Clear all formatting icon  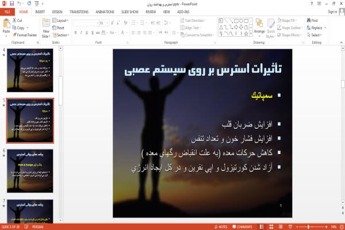click(125, 23)
